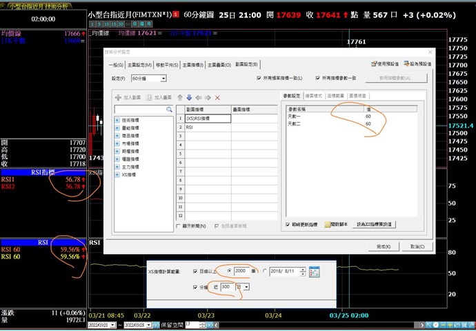476x331 pixels.
Task: Click the 加入副圖 plus icon
Action: (118, 98)
